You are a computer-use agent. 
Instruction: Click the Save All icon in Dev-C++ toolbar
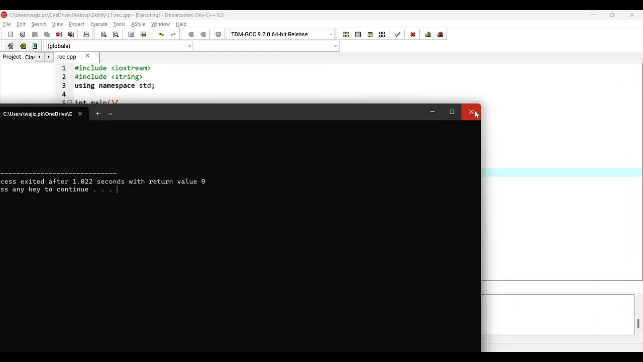[47, 34]
